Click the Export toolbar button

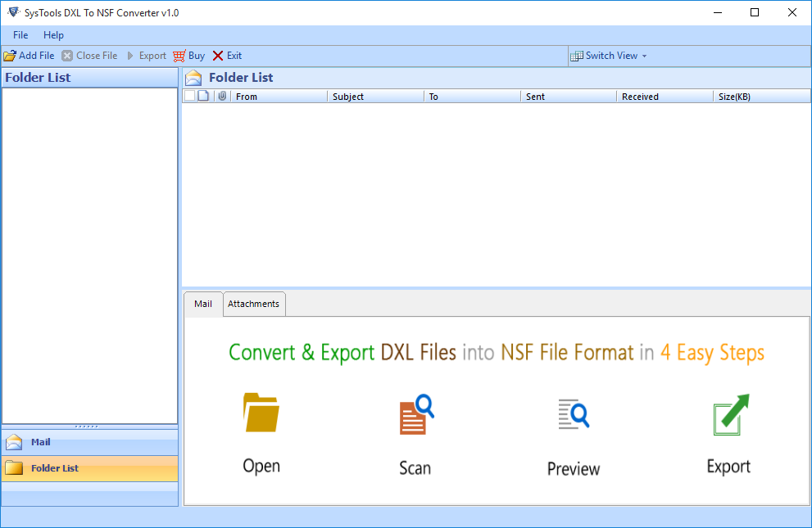coord(146,56)
